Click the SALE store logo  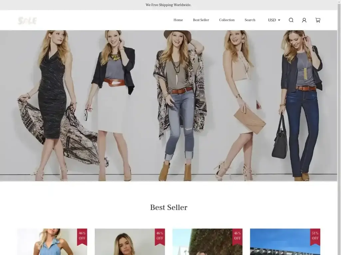(x=27, y=21)
